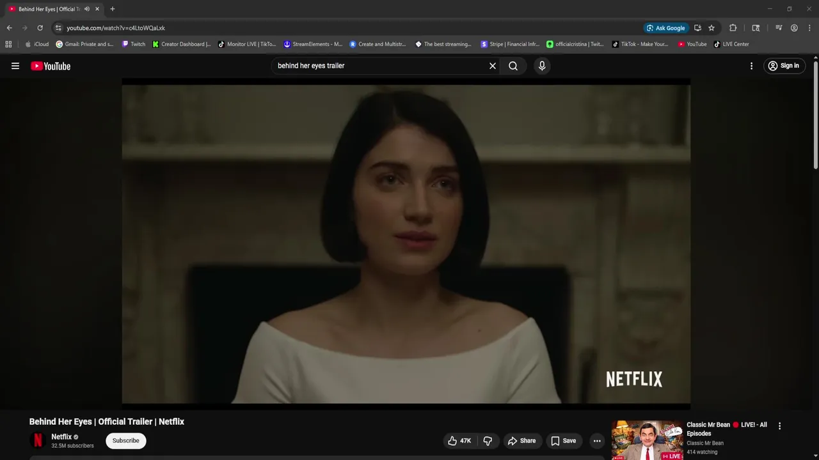Viewport: 819px width, 460px height.
Task: Go back in browser history
Action: [x=9, y=28]
